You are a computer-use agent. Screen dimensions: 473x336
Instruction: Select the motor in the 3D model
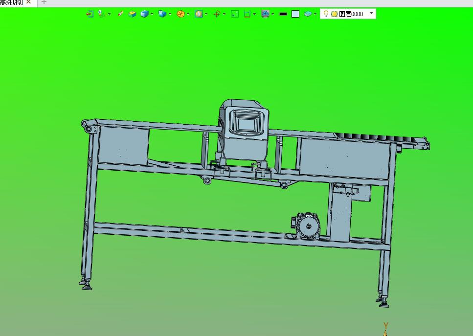(306, 226)
